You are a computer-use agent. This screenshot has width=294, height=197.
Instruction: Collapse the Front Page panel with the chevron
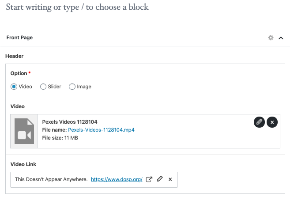[281, 38]
